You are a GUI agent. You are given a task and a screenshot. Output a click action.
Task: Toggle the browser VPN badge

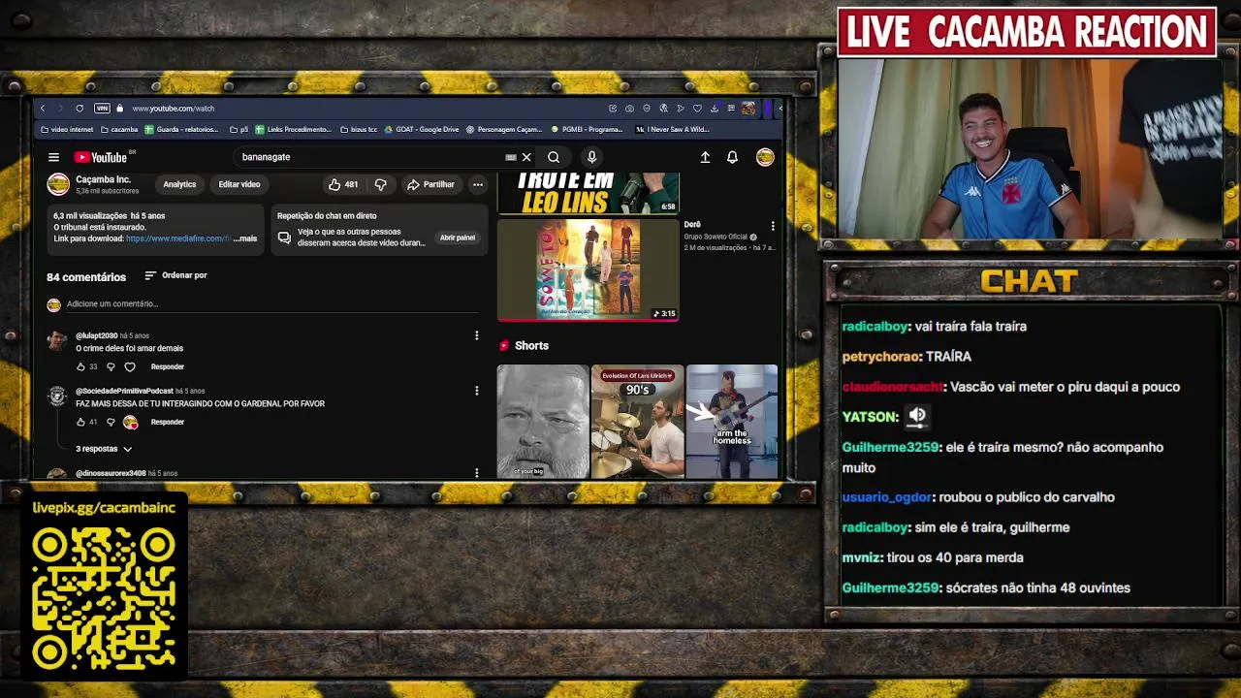tap(102, 109)
